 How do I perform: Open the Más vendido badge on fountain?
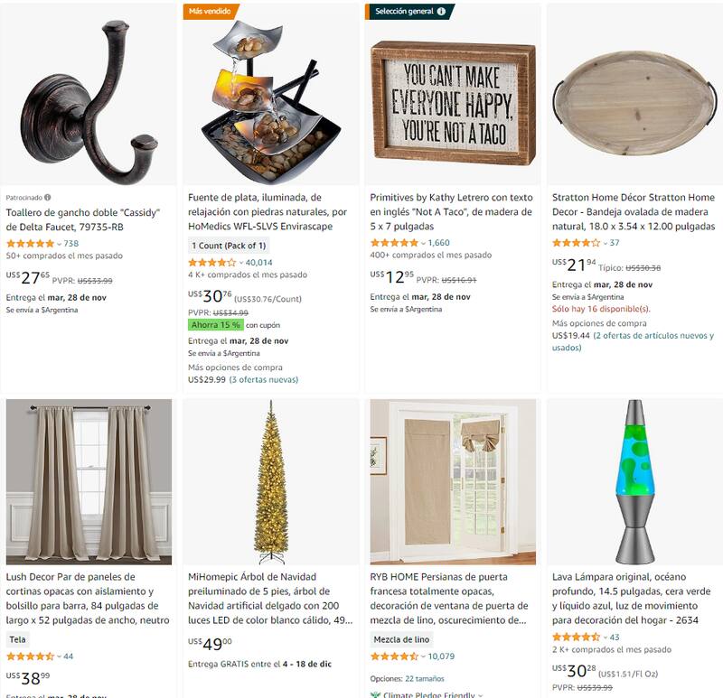(x=211, y=11)
